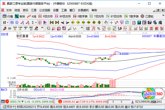Viewport: 165px width, 110px height.
Task: Open the T四方形 tool
Action: [x=97, y=16]
